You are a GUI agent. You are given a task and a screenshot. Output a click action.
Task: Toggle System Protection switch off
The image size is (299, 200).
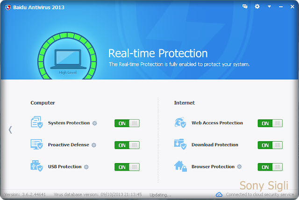coord(127,123)
